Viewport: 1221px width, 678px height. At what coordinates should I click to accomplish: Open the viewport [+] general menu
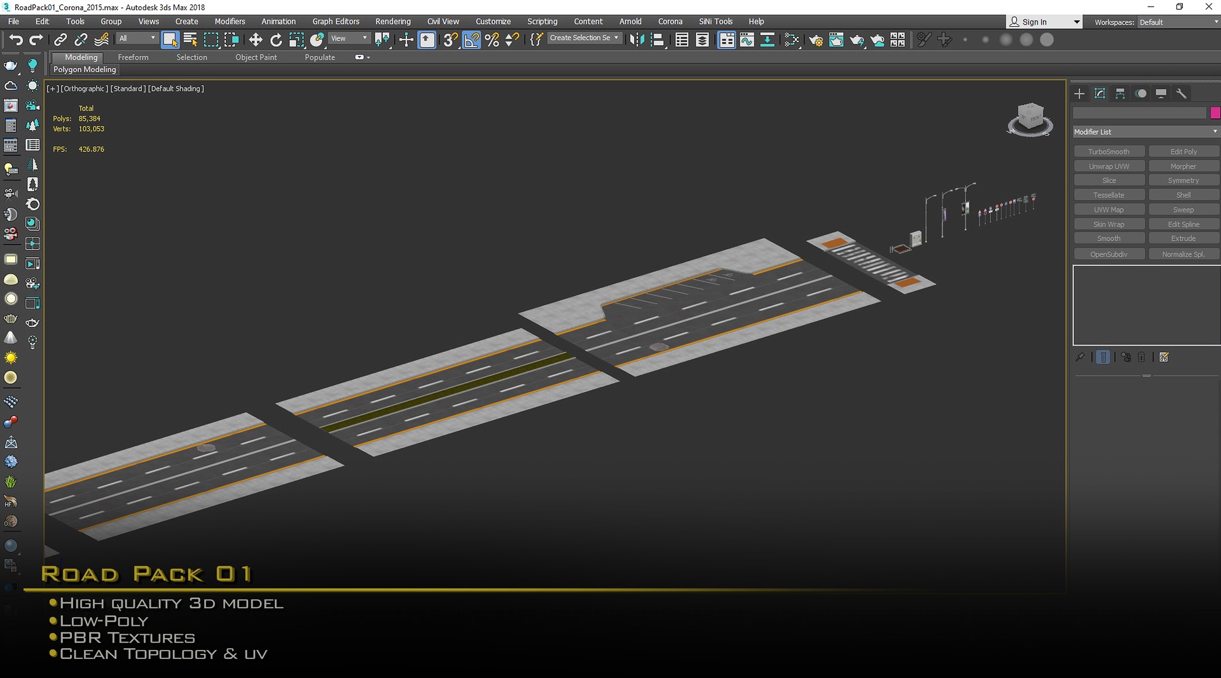tap(53, 88)
